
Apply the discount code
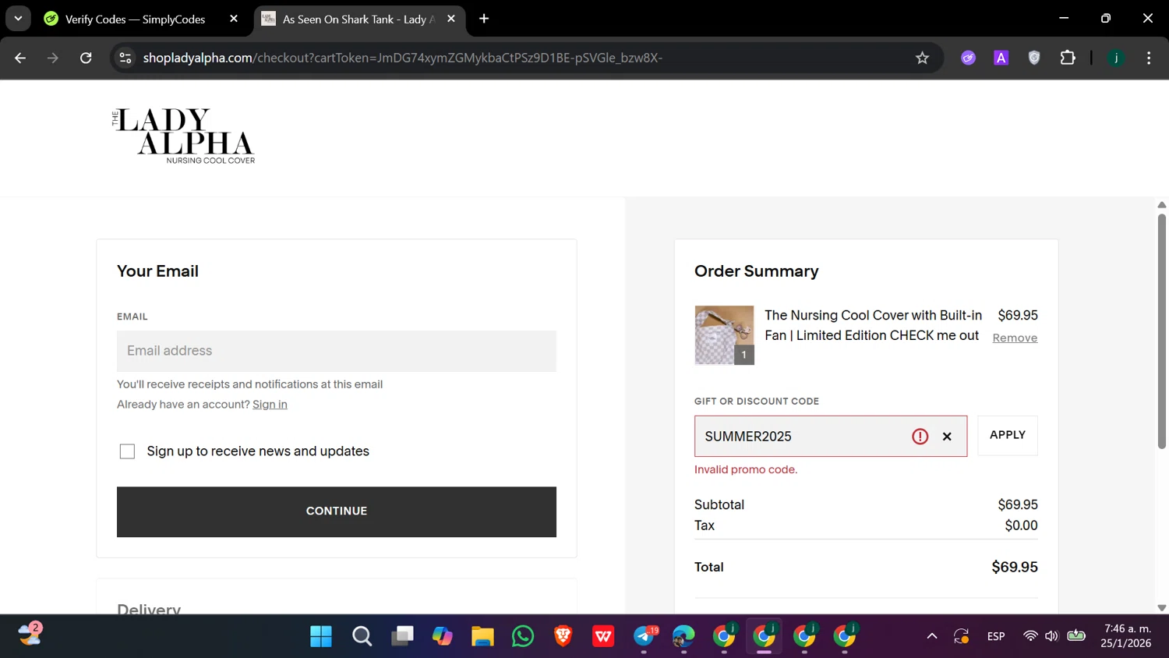click(x=1008, y=435)
